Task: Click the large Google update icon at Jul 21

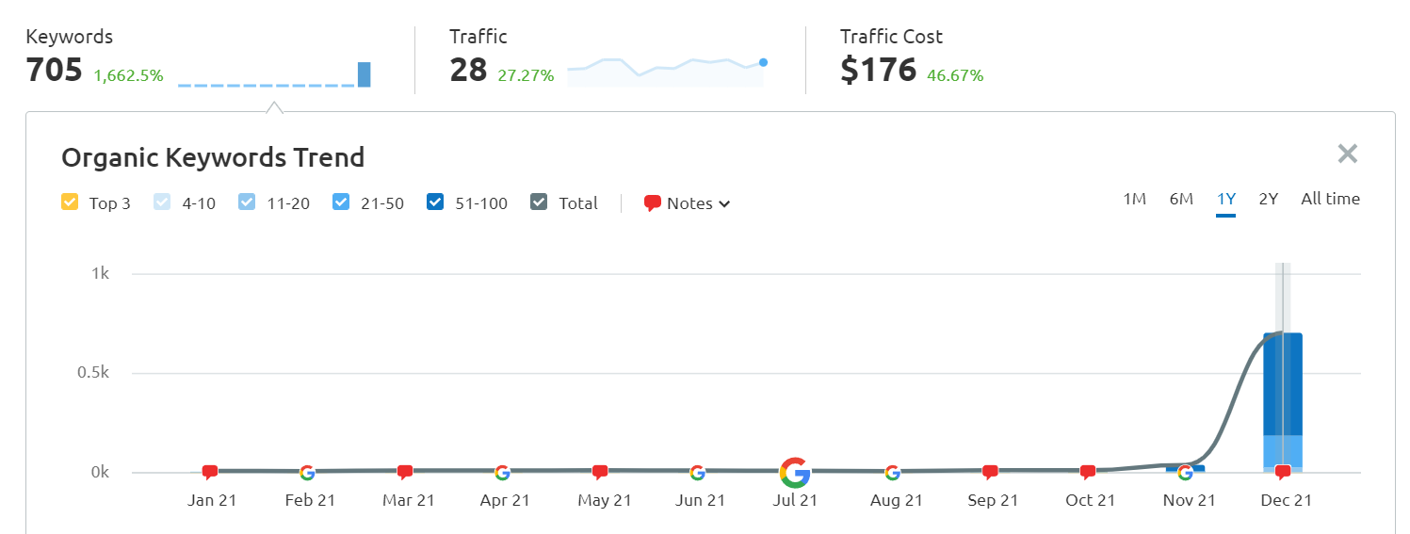Action: (795, 472)
